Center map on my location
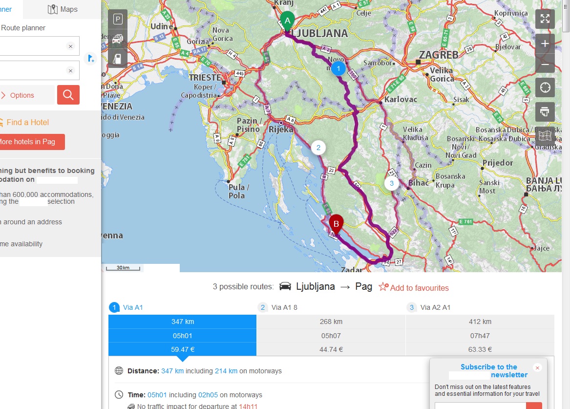 pyautogui.click(x=545, y=87)
